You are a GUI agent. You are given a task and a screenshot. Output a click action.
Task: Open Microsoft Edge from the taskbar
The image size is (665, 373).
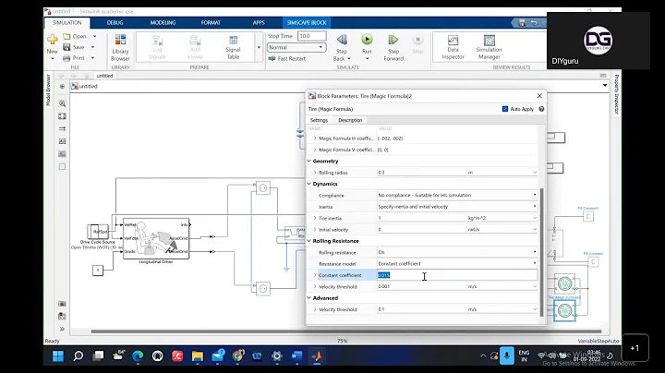138,356
